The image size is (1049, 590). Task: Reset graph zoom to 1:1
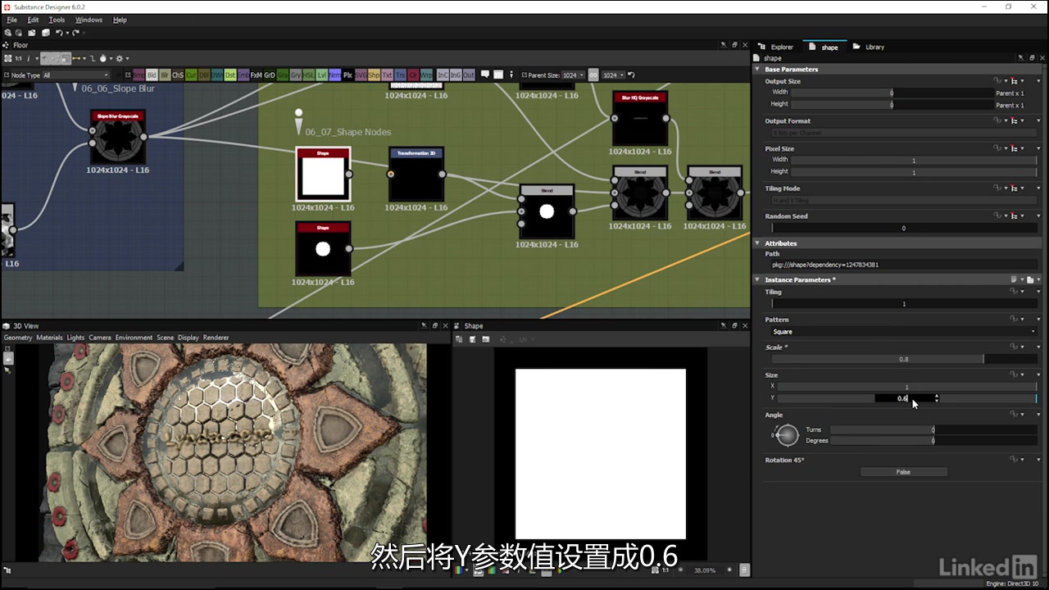(x=18, y=58)
